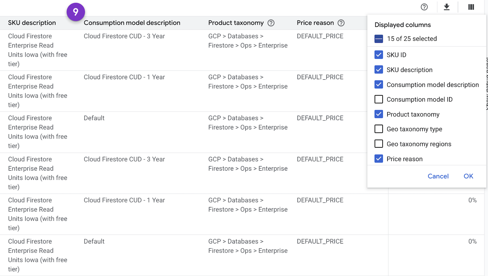Screen dimensions: 488x276
Task: Disable the Price reason checkbox
Action: (x=379, y=159)
